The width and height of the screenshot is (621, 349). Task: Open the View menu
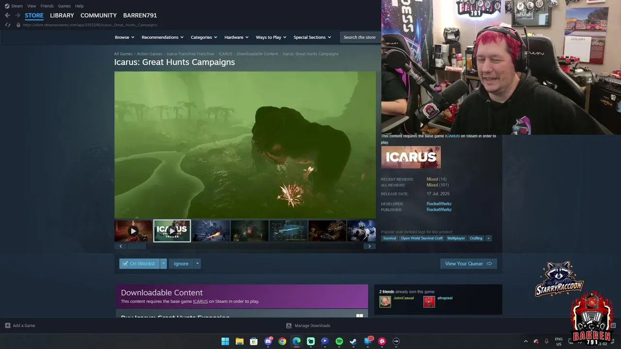[x=32, y=6]
